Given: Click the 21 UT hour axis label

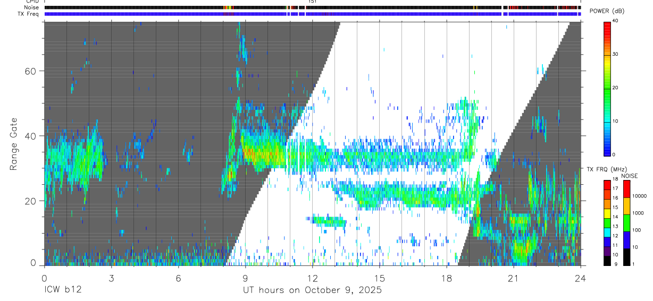Looking at the screenshot, I should click(x=514, y=278).
